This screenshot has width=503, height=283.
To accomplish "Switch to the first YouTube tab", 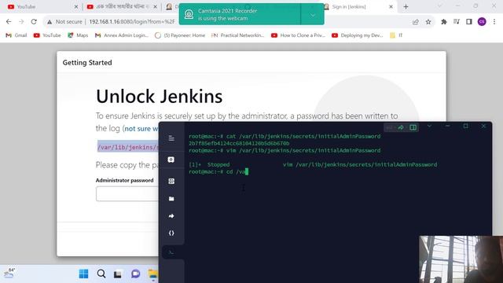I will coord(42,7).
